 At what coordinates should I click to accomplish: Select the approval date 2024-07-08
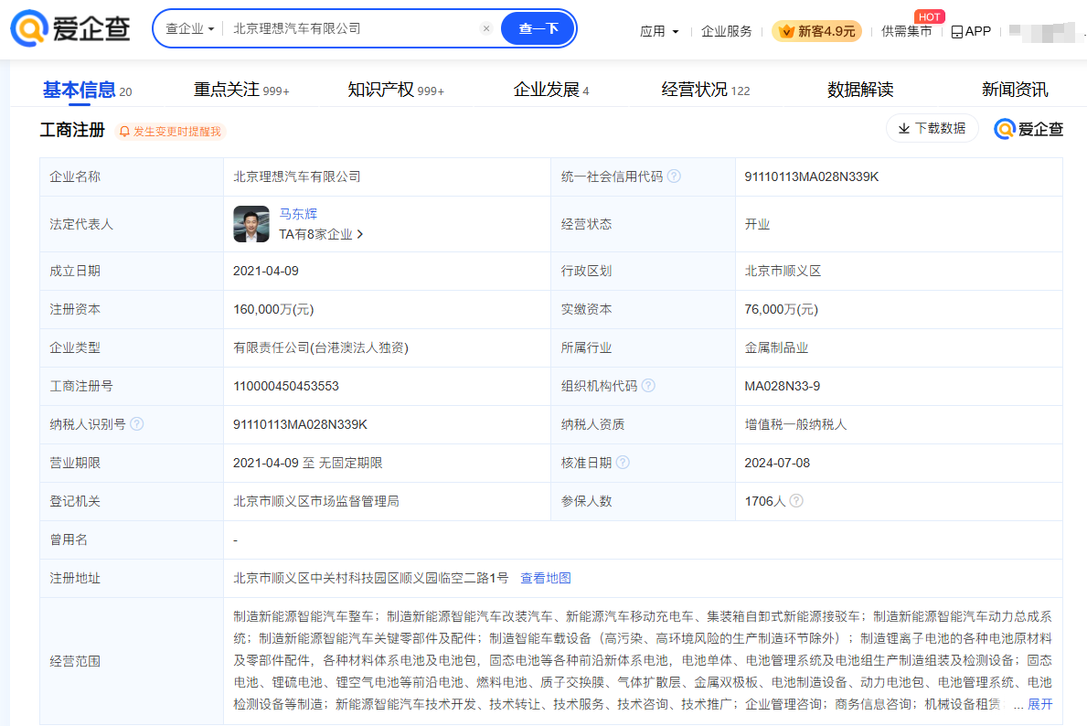tap(776, 463)
